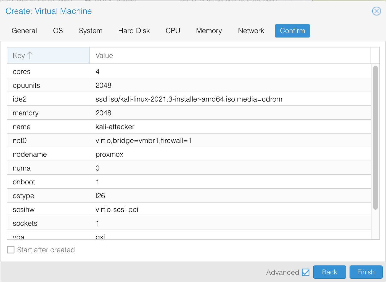Enable Start after created checkbox

11,250
